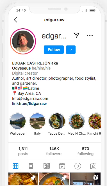Screen dimensions: 107x186
Task: Tap the back arrow icon
Action: click(15, 20)
